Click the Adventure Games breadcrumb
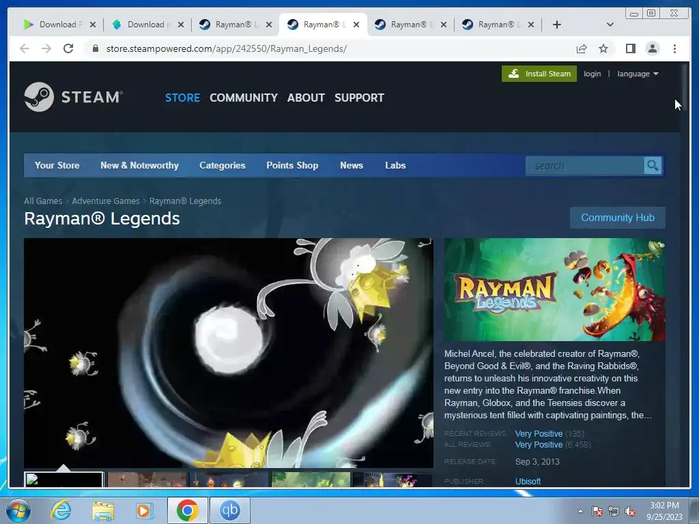The image size is (699, 524). (x=106, y=201)
